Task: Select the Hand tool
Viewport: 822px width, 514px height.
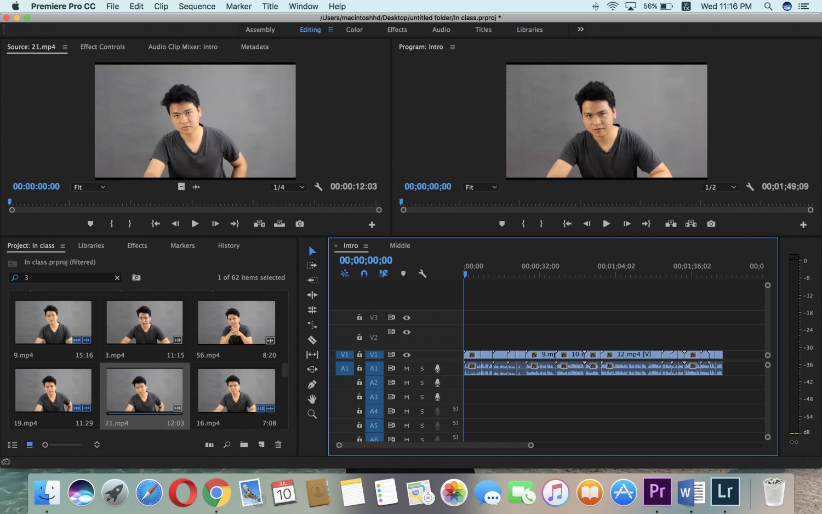Action: pos(312,399)
